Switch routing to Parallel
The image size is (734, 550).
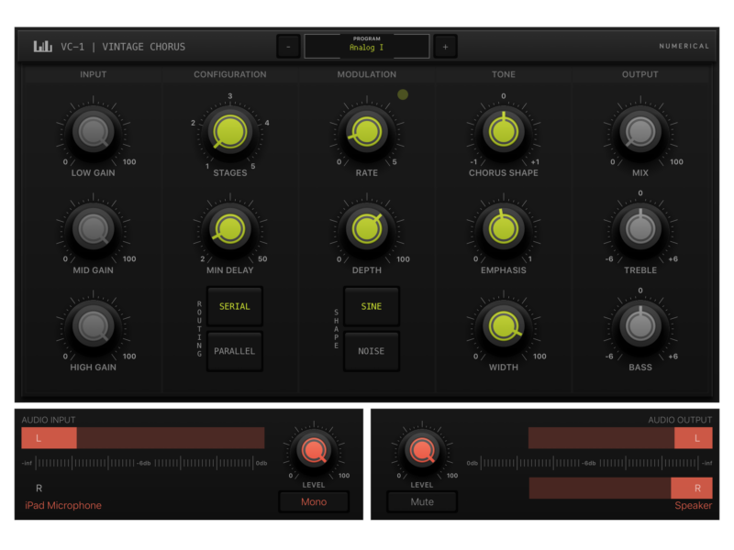coord(235,351)
